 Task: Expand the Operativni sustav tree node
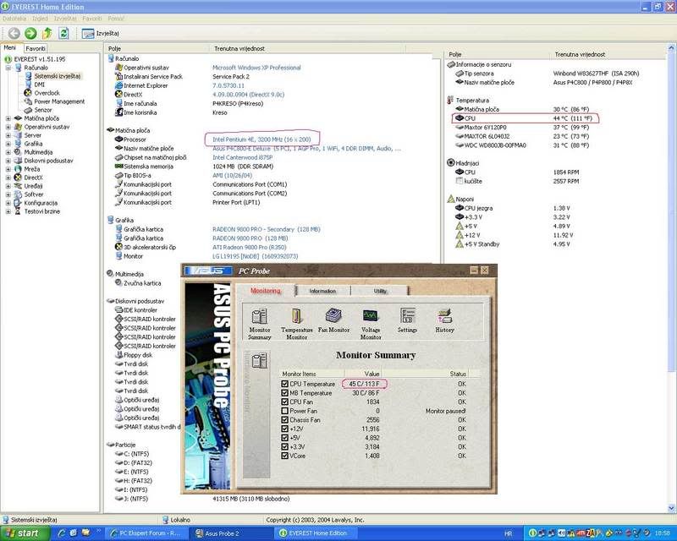pos(8,127)
